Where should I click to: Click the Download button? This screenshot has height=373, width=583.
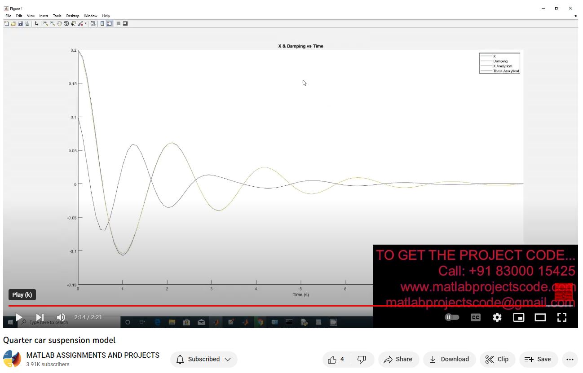click(449, 359)
